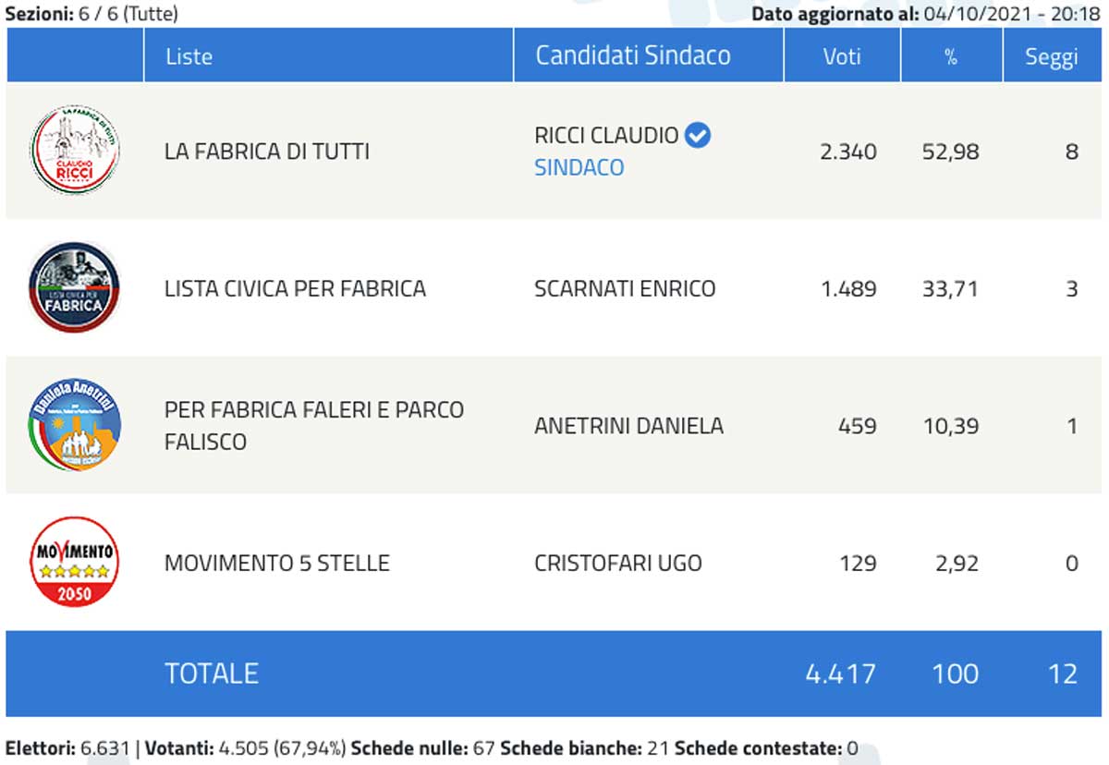Click the blue verified checkmark beside Ricci Claudio
1109x765 pixels.
tap(698, 136)
